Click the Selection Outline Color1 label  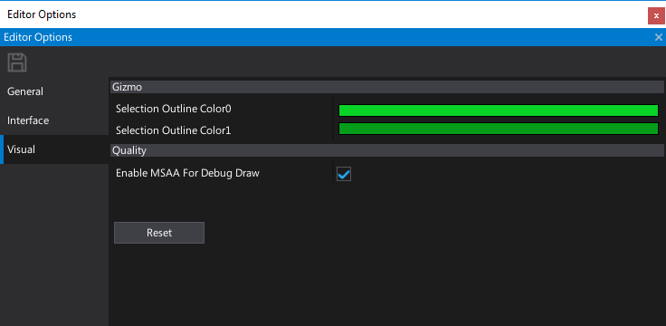(x=174, y=130)
